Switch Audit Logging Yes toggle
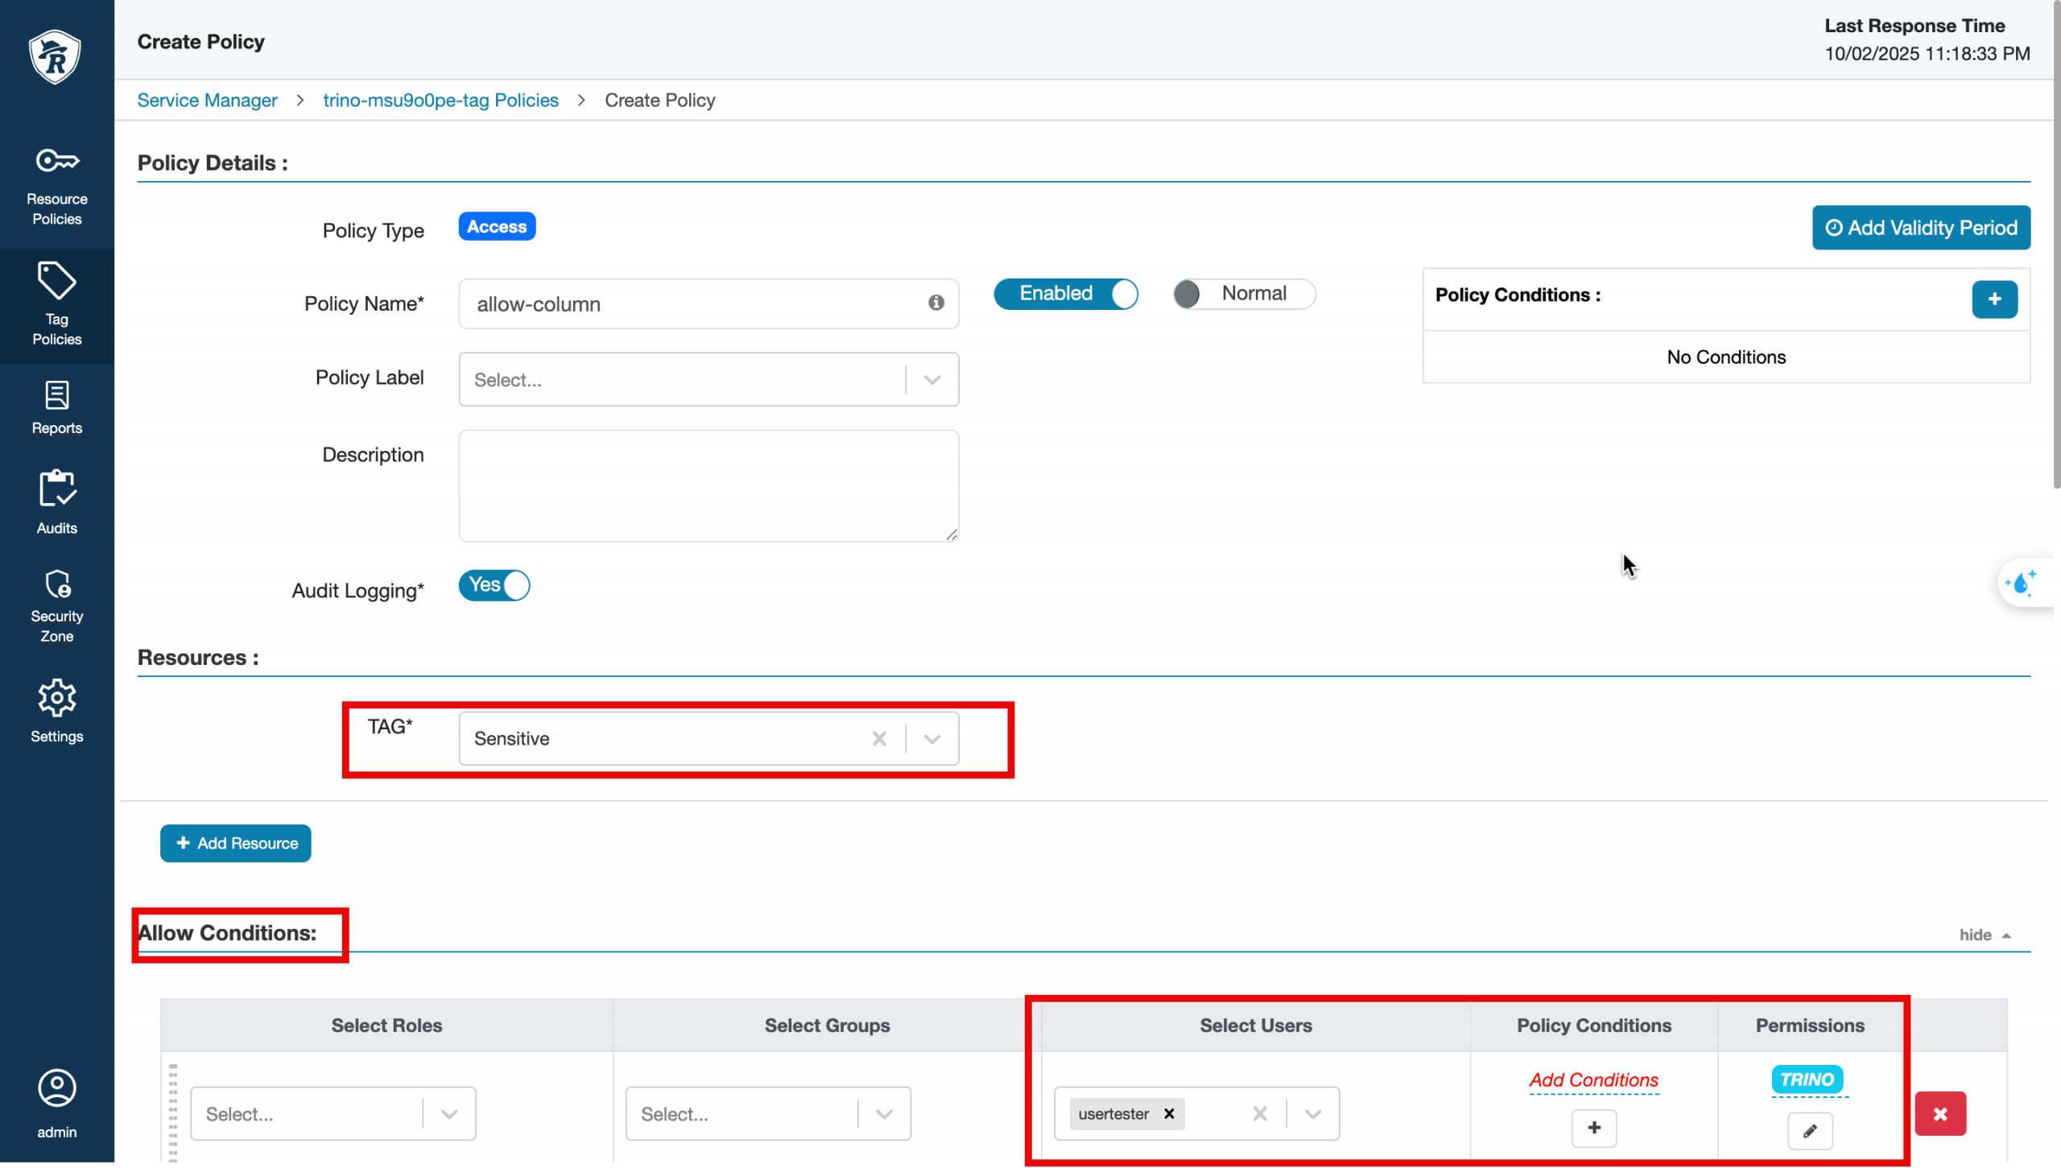2061x1168 pixels. (x=494, y=585)
